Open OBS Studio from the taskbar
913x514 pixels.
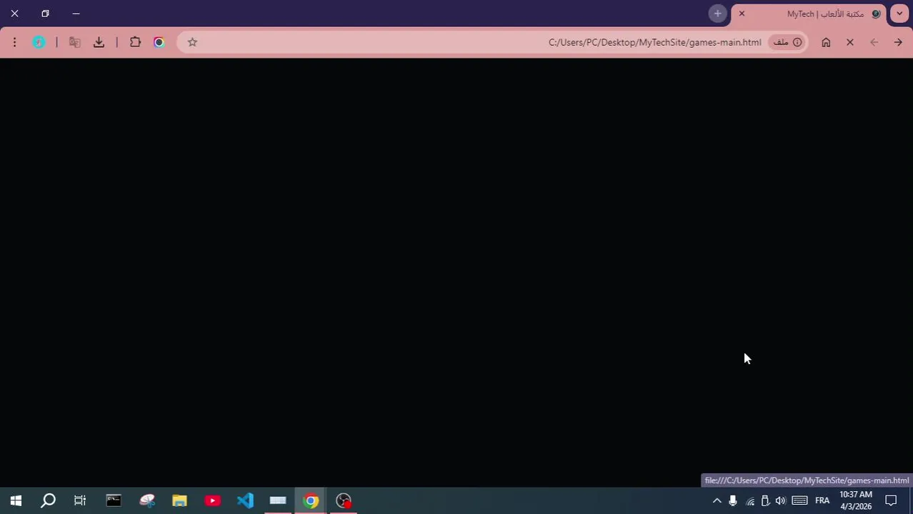(x=344, y=500)
